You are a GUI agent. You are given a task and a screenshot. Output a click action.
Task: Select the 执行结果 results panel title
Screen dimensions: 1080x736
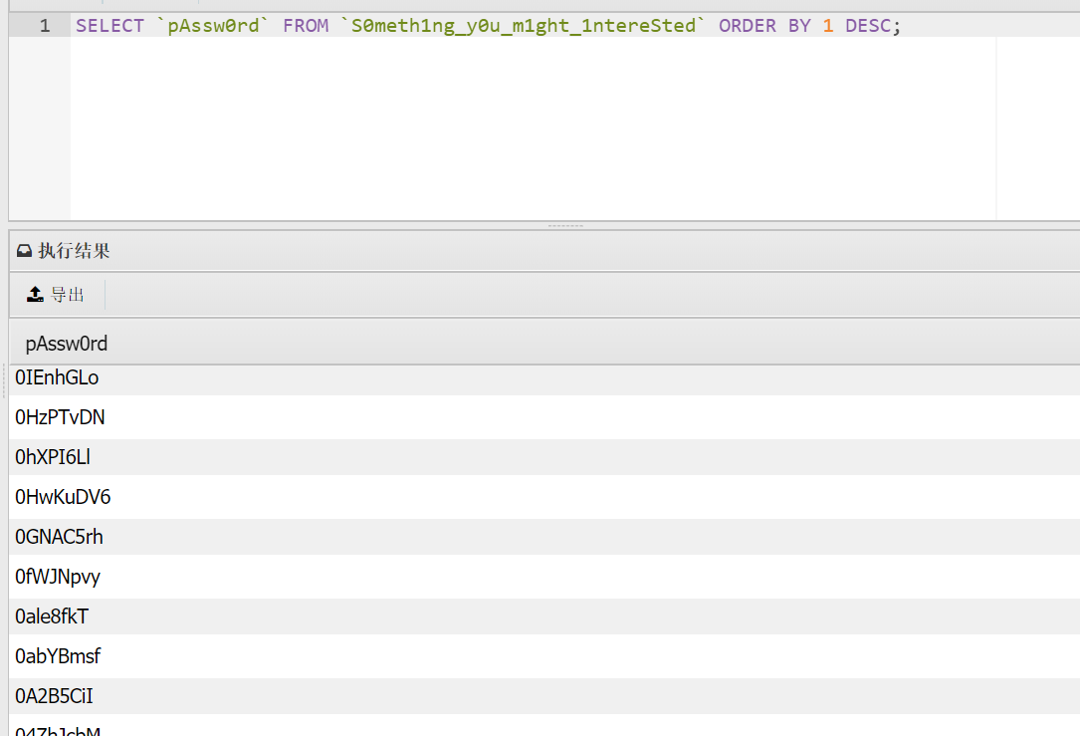pyautogui.click(x=74, y=251)
